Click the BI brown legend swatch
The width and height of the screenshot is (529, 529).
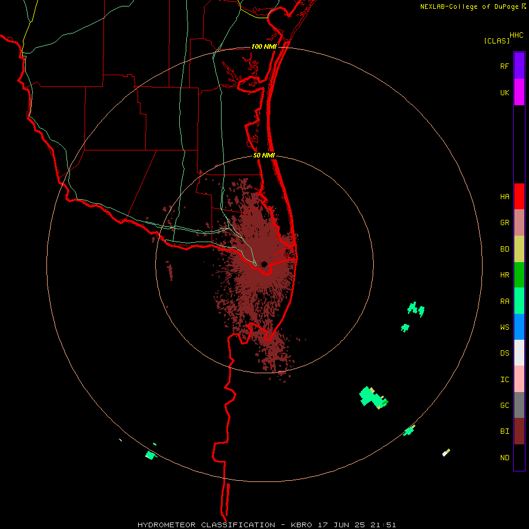tap(519, 431)
